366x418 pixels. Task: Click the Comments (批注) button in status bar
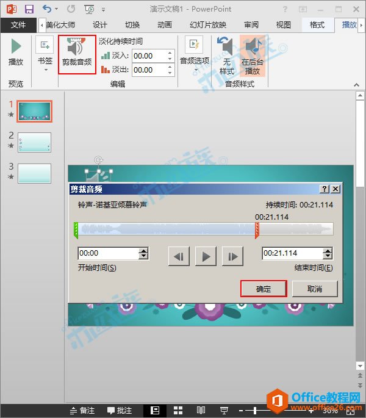point(120,410)
